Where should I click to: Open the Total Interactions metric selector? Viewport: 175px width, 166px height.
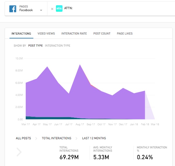56,138
